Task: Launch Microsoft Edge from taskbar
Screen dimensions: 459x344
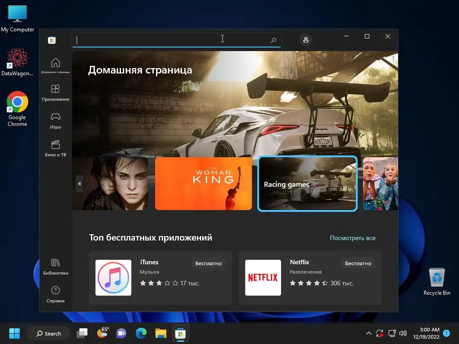Action: pos(141,333)
